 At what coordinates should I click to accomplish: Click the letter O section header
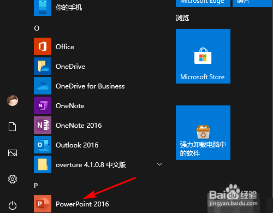[37, 28]
